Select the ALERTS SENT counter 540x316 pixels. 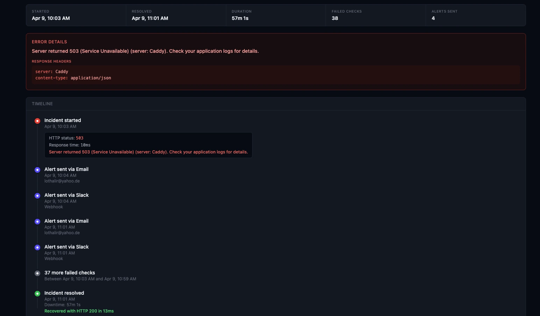click(445, 15)
